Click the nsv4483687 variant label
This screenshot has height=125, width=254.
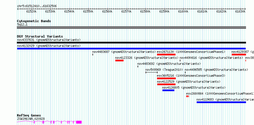tap(124, 52)
